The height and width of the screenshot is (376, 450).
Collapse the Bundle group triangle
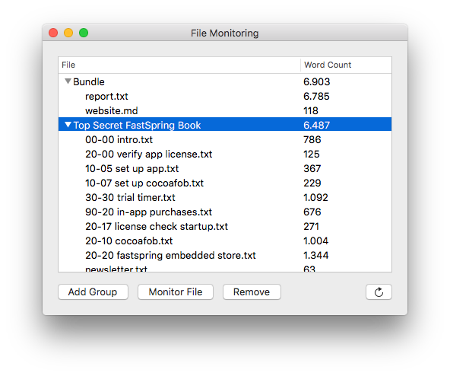point(68,81)
